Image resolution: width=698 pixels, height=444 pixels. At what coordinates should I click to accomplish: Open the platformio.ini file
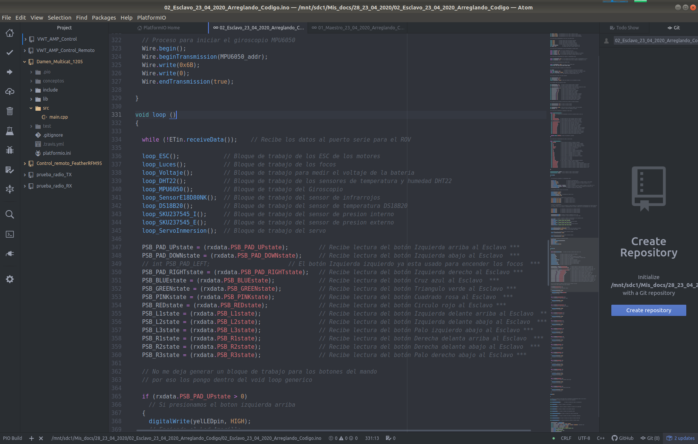click(57, 153)
